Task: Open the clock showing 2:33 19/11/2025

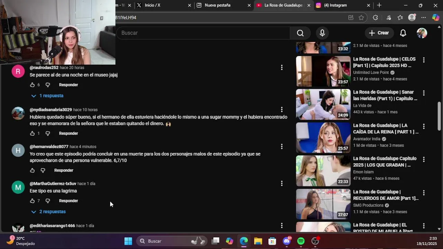Action: pyautogui.click(x=426, y=241)
